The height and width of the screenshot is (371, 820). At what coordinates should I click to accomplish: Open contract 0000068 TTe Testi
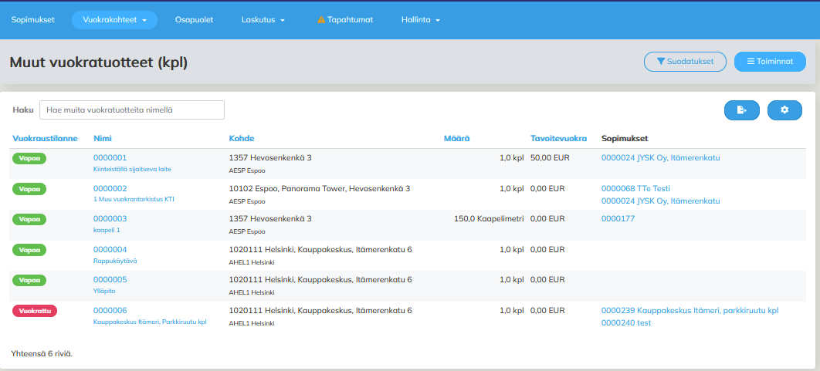point(635,188)
